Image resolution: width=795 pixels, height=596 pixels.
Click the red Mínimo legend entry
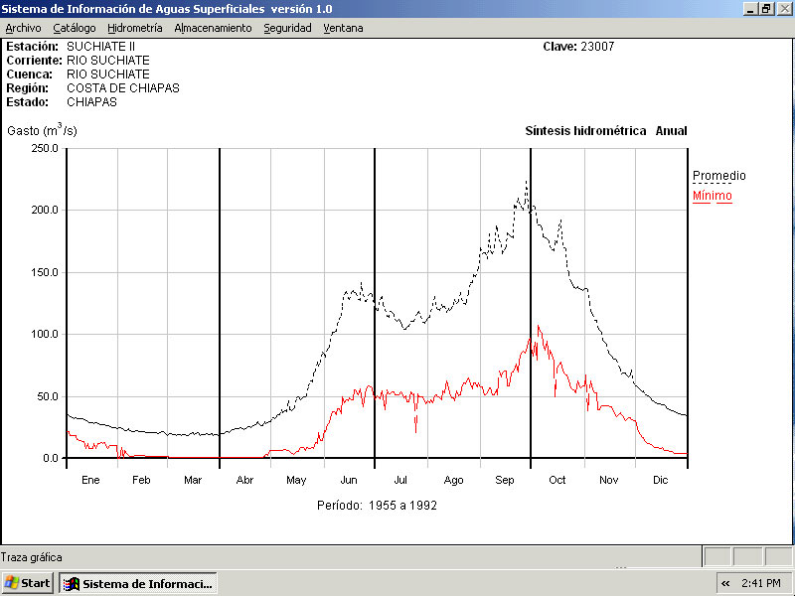[712, 196]
